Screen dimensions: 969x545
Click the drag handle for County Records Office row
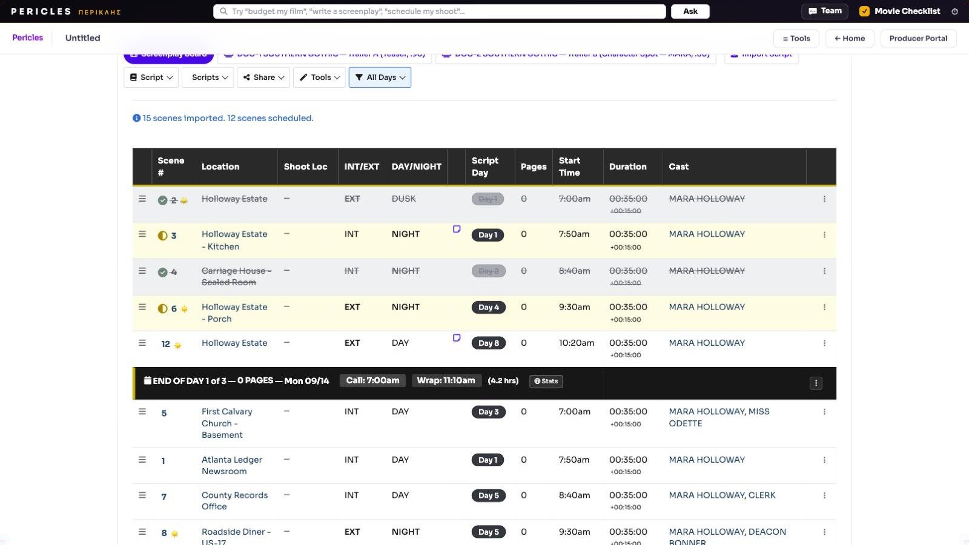click(142, 495)
